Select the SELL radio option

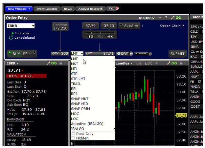[x=34, y=52]
